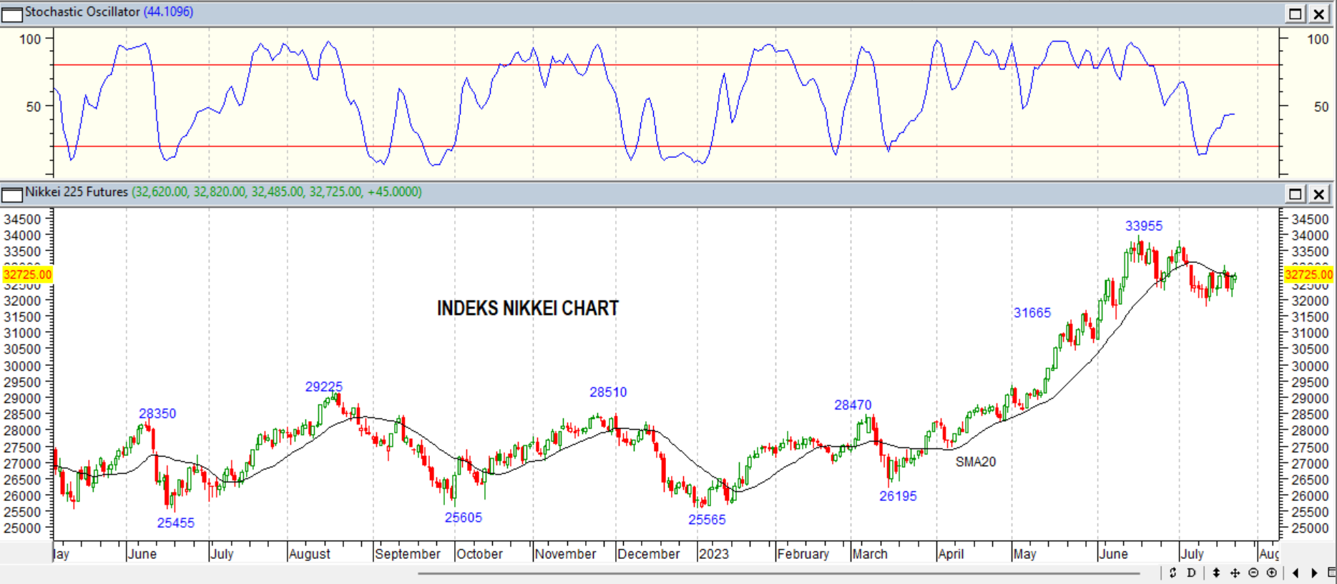Click the 26195 low label
The width and height of the screenshot is (1337, 584).
click(898, 495)
